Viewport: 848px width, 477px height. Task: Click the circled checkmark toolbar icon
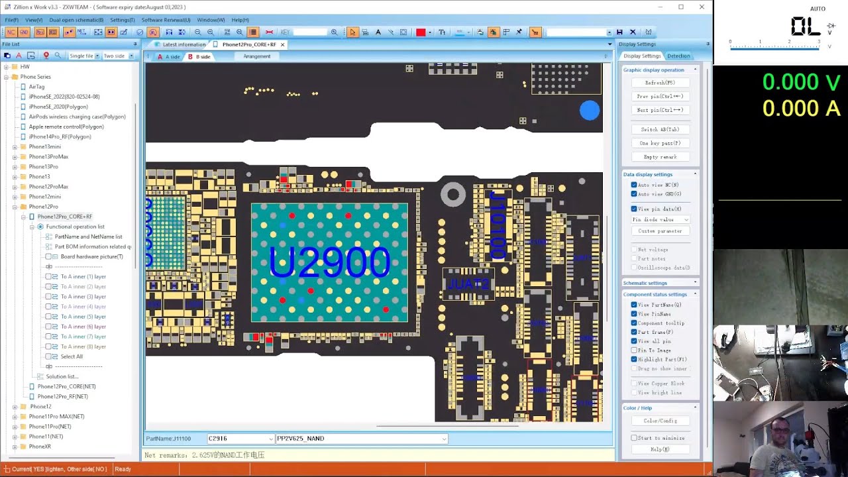tap(140, 32)
